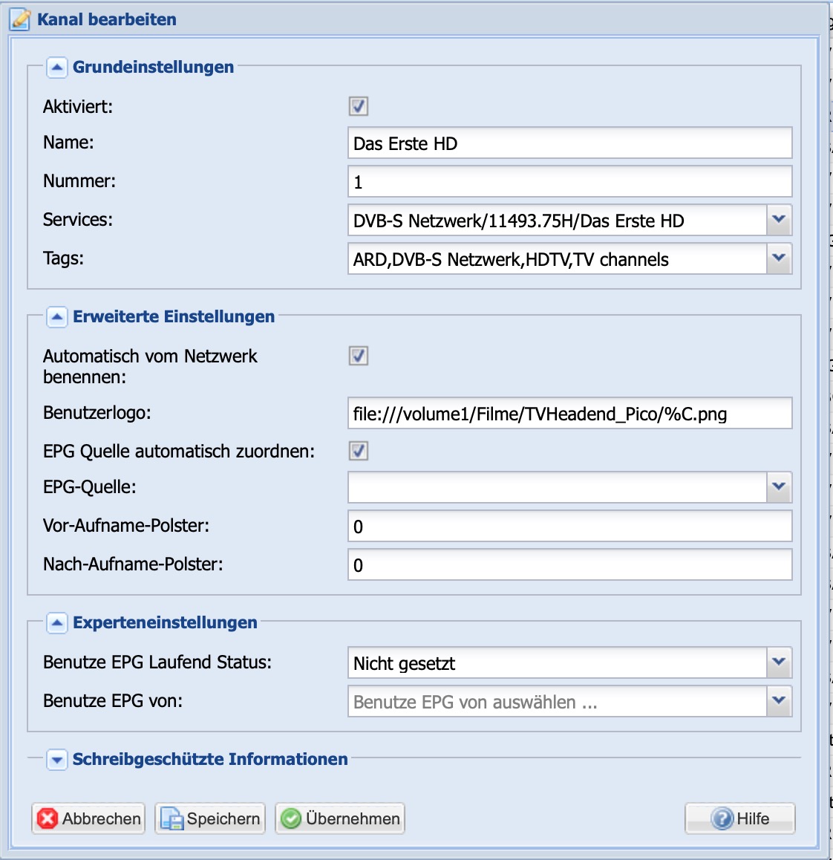Image resolution: width=833 pixels, height=860 pixels.
Task: Open the Services dropdown arrow
Action: [779, 220]
